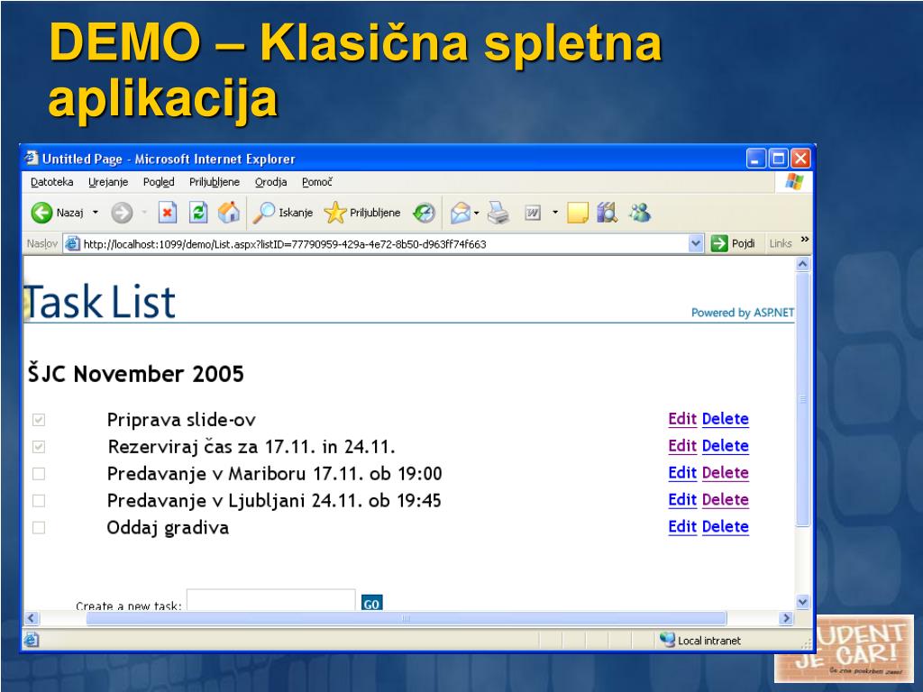Click the address bar URL field
923x692 pixels.
(384, 243)
